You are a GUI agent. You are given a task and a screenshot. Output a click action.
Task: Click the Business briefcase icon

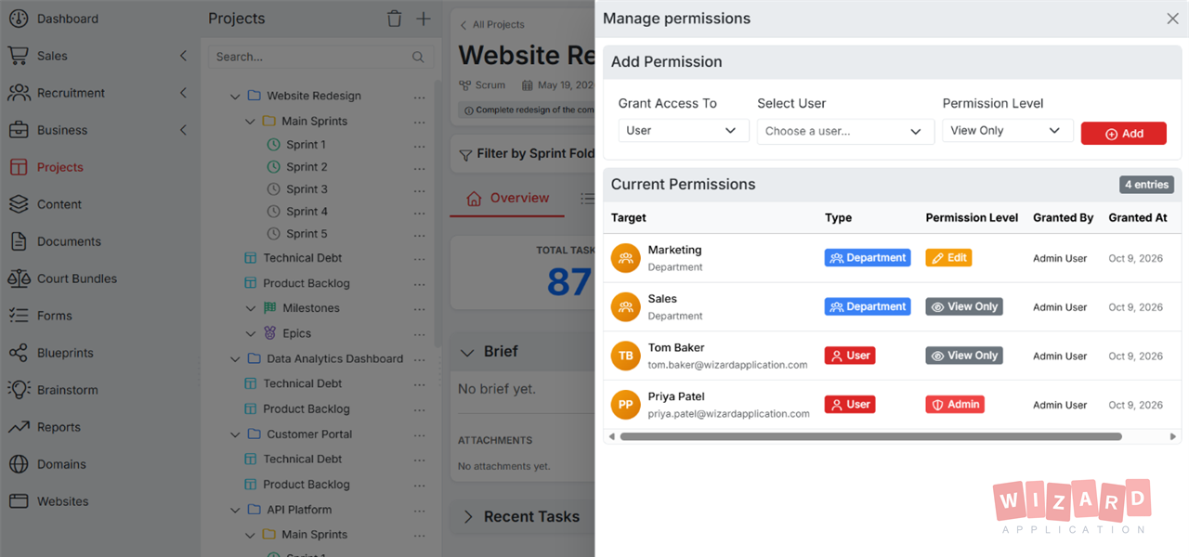(19, 130)
